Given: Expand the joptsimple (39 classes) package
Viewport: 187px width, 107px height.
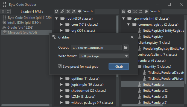Looking at the screenshot, I should coord(62,85).
